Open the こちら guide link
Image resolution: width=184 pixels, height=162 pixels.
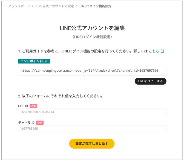coord(154,51)
